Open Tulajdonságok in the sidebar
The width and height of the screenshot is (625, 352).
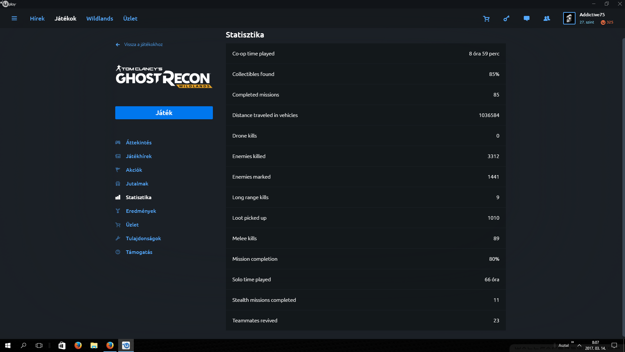(143, 238)
